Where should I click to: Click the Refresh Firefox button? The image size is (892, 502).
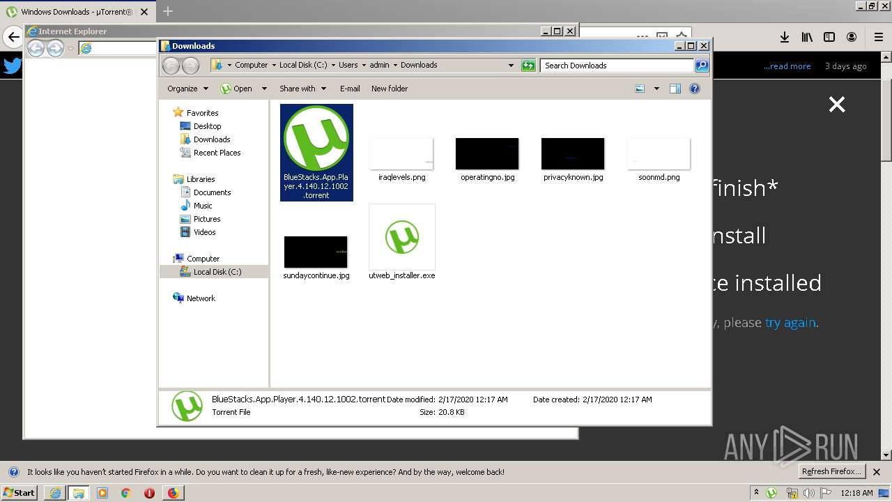tap(831, 471)
